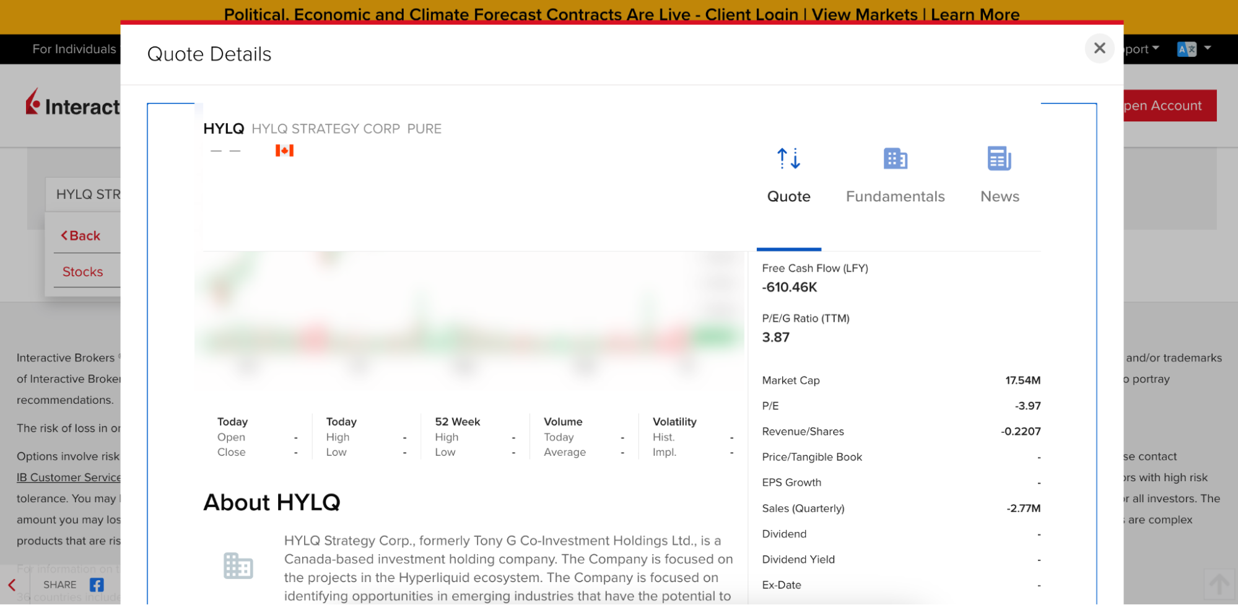This screenshot has width=1238, height=605.
Task: Click the SHARE label
Action: (60, 585)
